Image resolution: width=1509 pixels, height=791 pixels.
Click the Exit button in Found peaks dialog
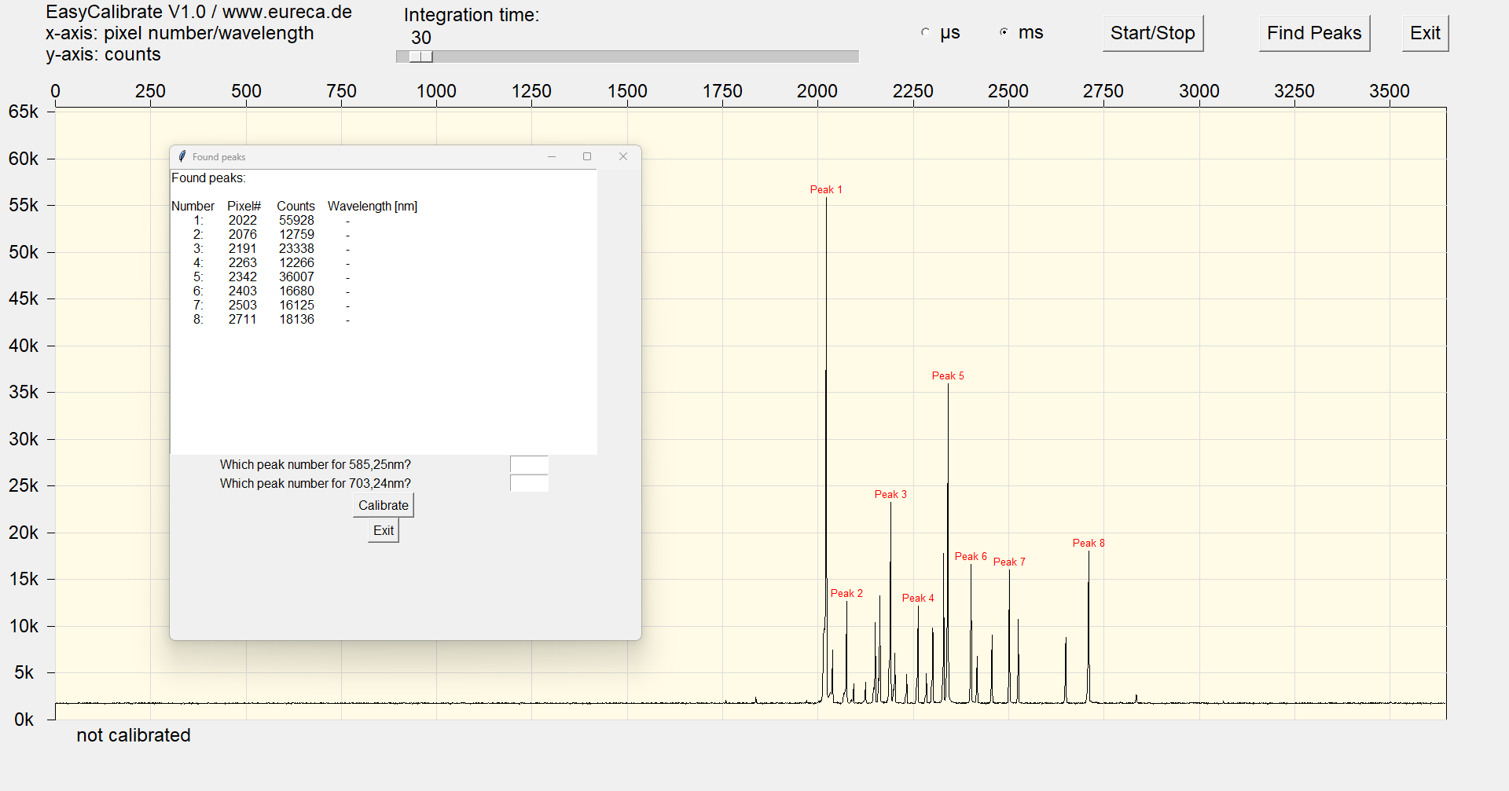click(x=384, y=530)
